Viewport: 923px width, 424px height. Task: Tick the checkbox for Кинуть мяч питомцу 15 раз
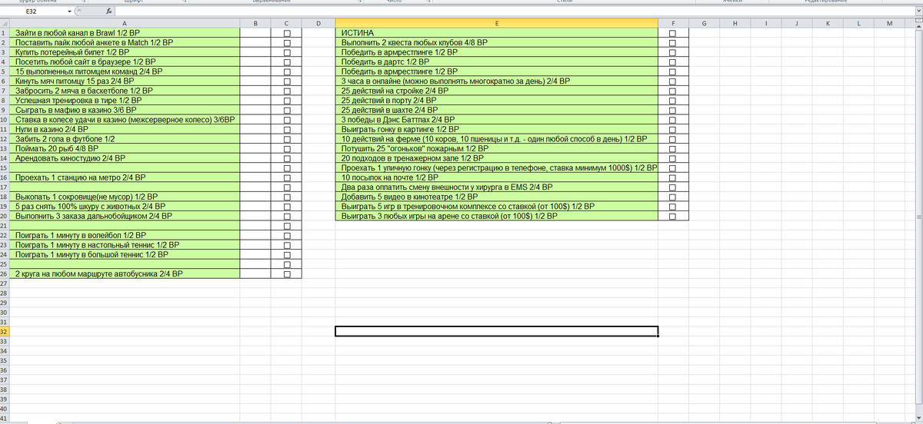point(287,81)
